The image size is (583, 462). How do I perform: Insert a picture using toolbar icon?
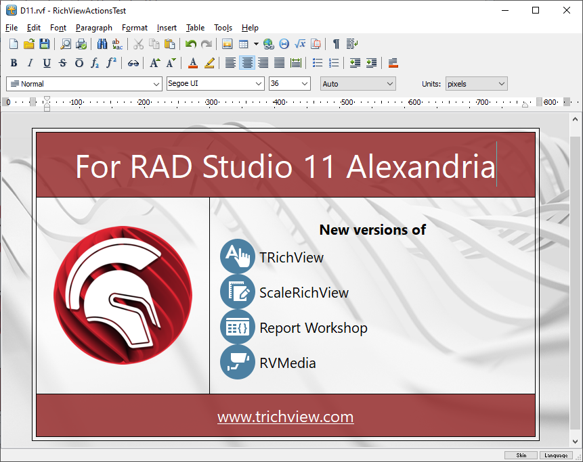coord(227,45)
